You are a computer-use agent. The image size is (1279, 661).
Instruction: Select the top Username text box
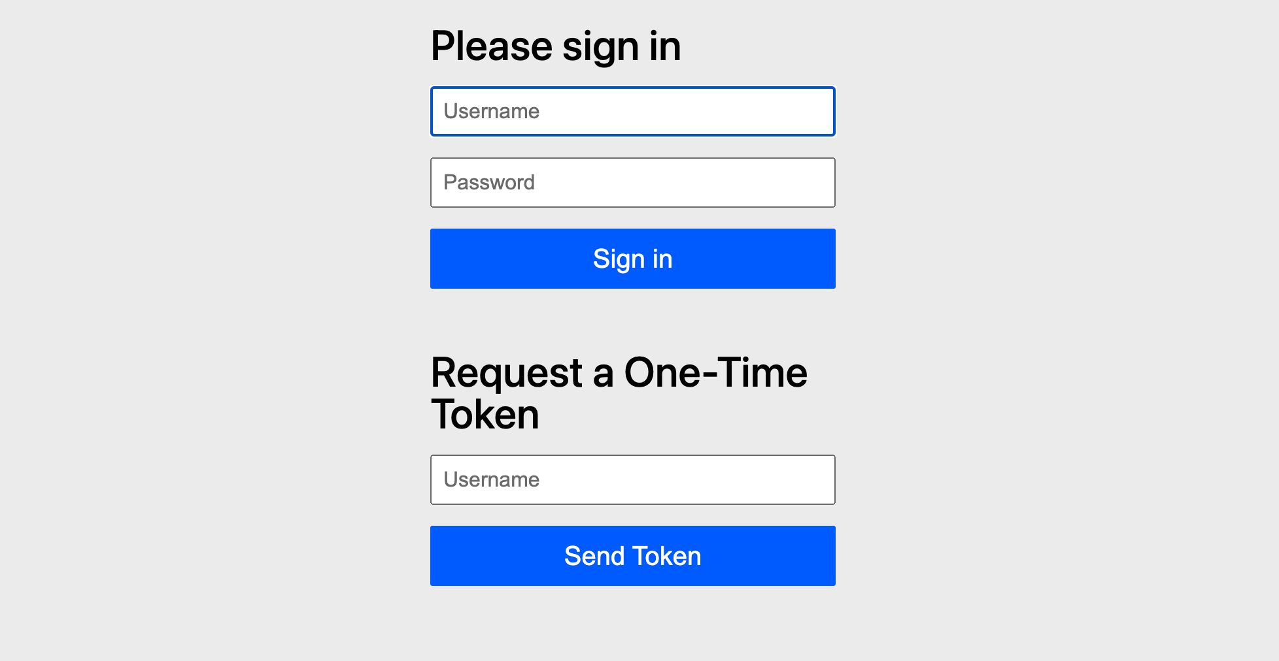(632, 112)
